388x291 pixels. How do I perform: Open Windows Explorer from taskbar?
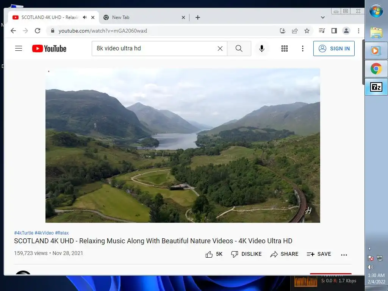click(x=376, y=33)
